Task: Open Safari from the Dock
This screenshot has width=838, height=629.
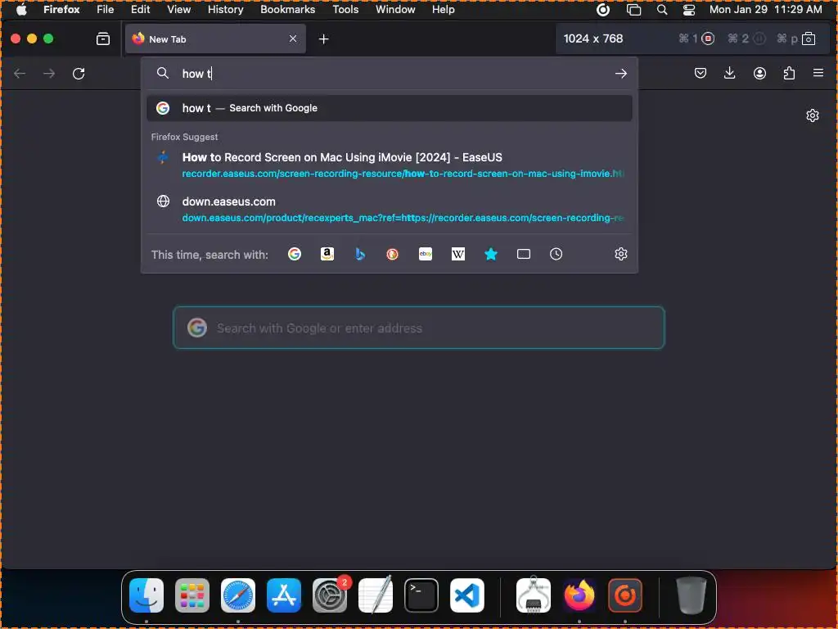Action: [x=238, y=595]
